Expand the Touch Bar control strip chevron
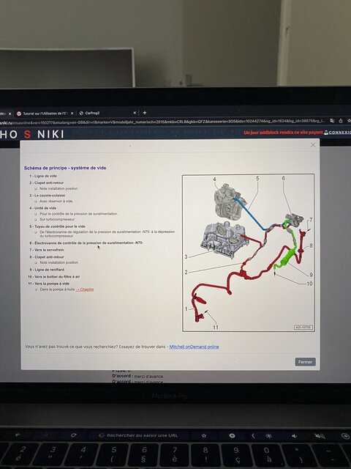Viewport: 351px width, 469px height. [x=253, y=436]
